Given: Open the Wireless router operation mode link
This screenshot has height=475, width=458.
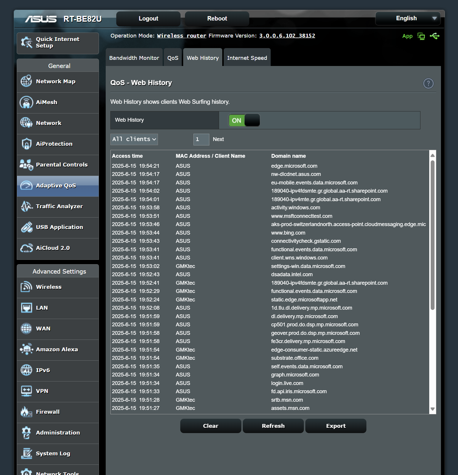Looking at the screenshot, I should [182, 36].
